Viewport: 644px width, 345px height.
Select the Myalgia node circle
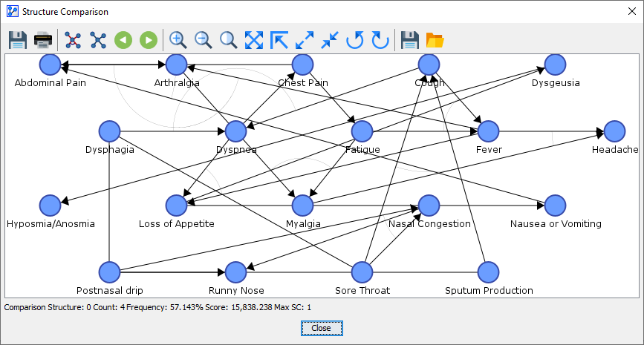tap(303, 206)
